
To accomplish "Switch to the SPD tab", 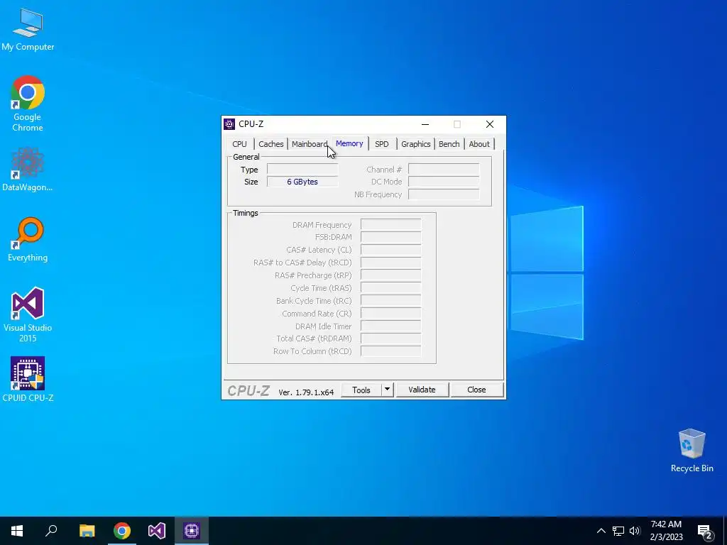I will 382,144.
